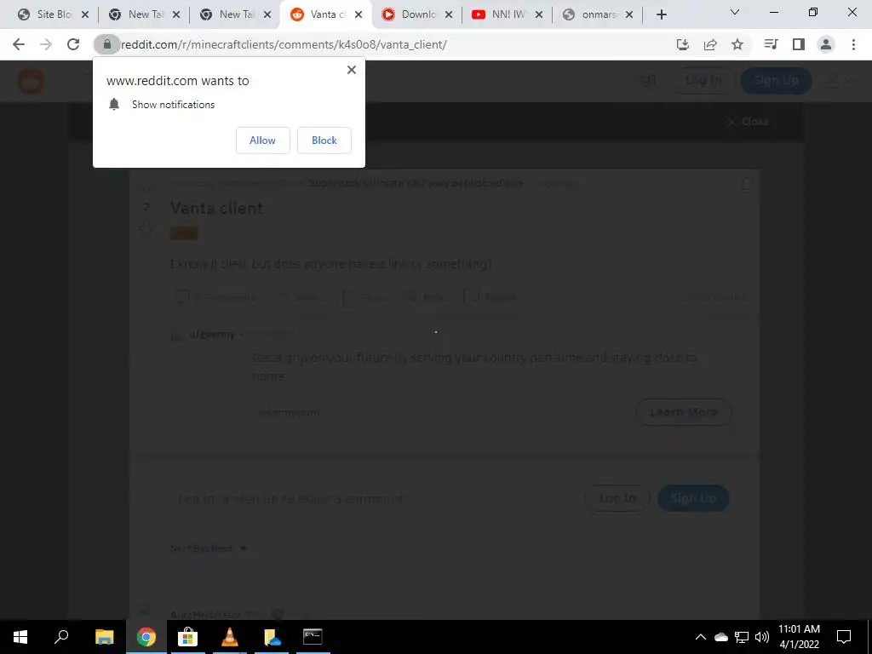
Task: Click Allow in the notification prompt
Action: tap(262, 141)
